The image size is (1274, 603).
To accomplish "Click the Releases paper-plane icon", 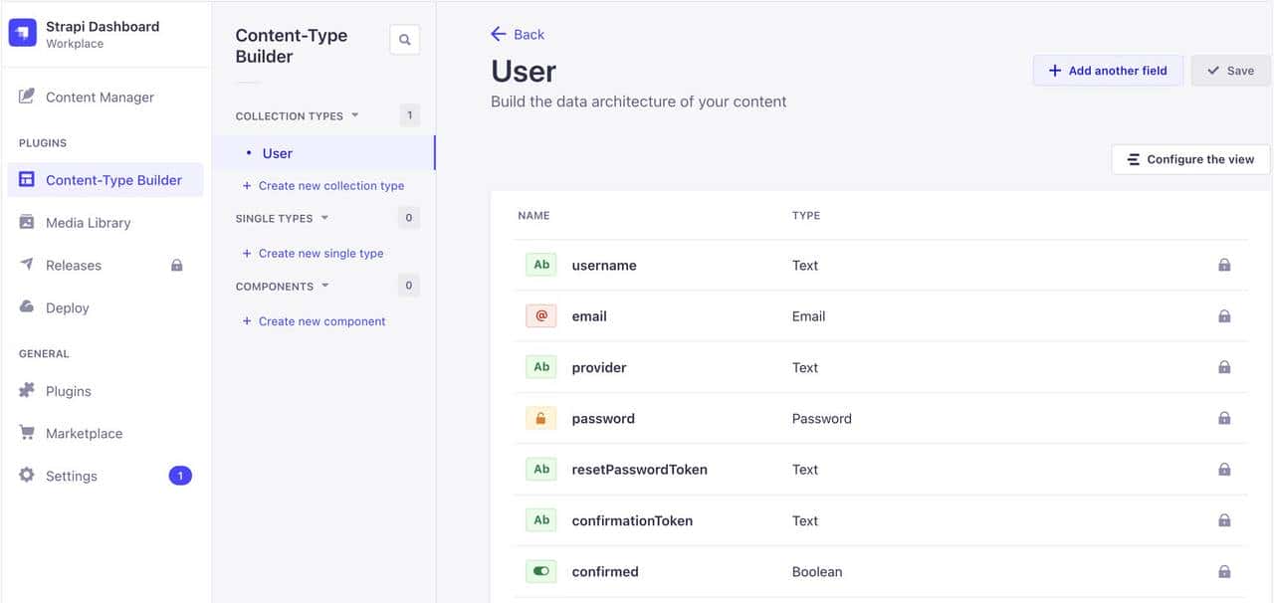I will click(26, 265).
